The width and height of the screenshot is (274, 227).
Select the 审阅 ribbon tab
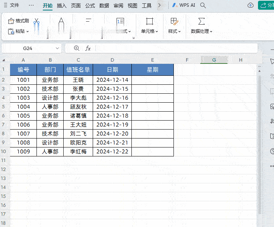click(118, 6)
